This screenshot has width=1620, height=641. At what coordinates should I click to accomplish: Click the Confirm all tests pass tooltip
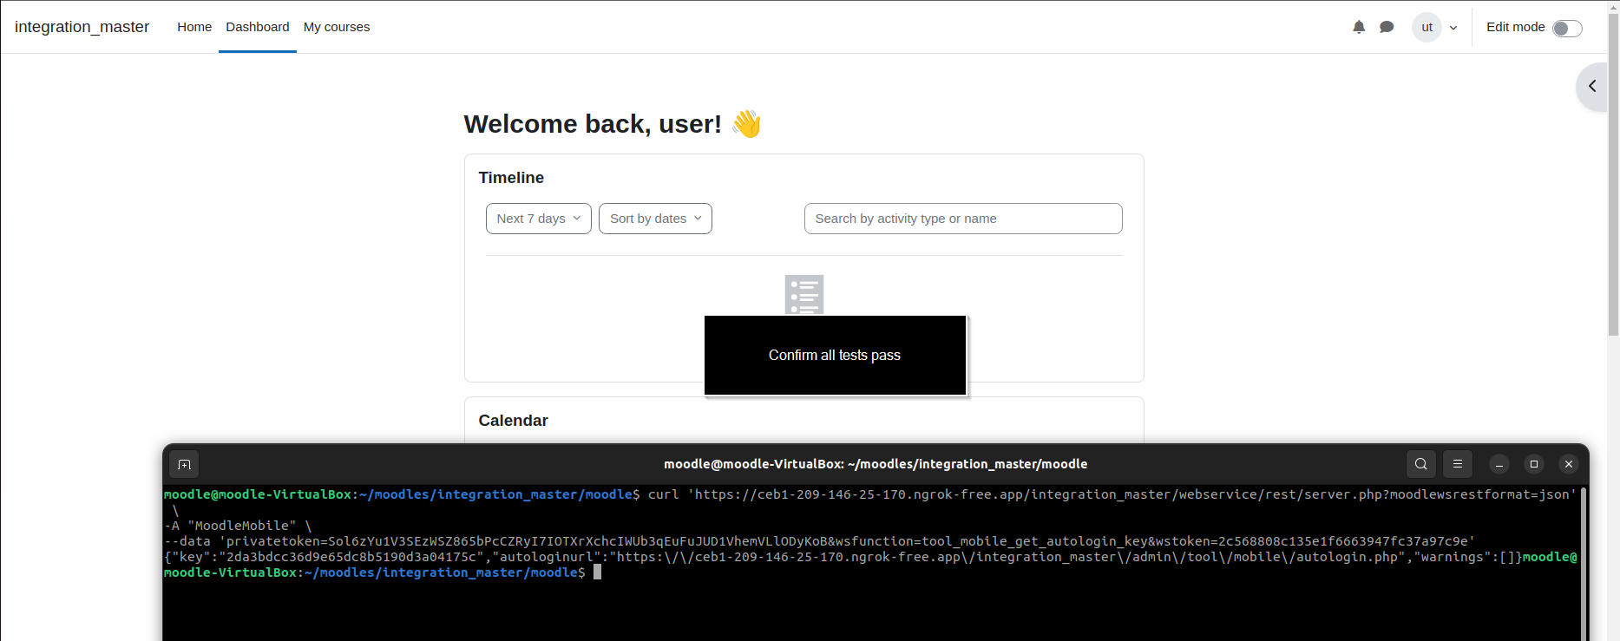[x=835, y=355]
